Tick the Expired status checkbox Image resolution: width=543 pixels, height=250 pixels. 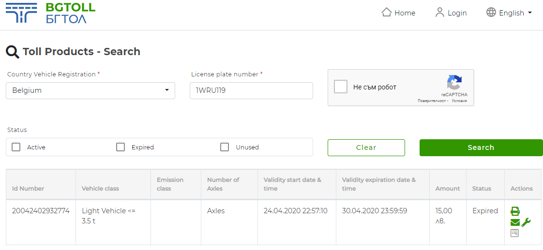pos(121,147)
